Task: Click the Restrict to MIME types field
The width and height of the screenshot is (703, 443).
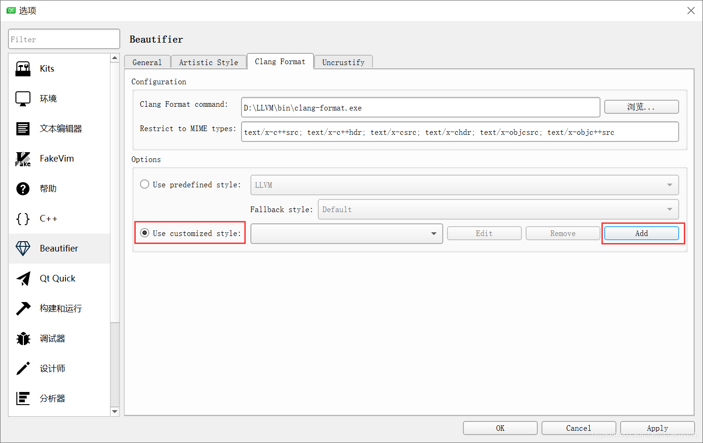Action: [x=460, y=132]
